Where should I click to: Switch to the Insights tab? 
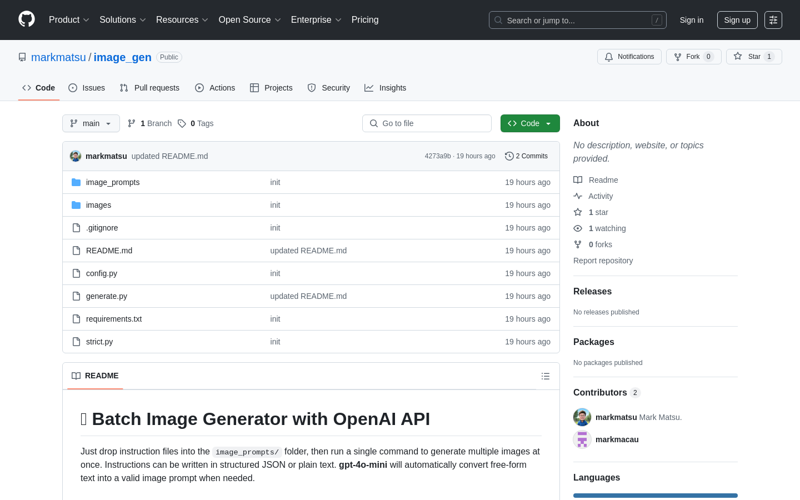click(x=386, y=88)
